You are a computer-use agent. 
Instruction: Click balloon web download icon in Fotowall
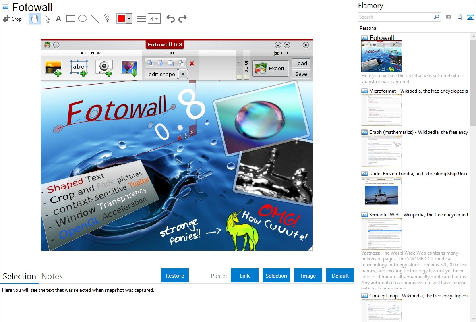[130, 68]
